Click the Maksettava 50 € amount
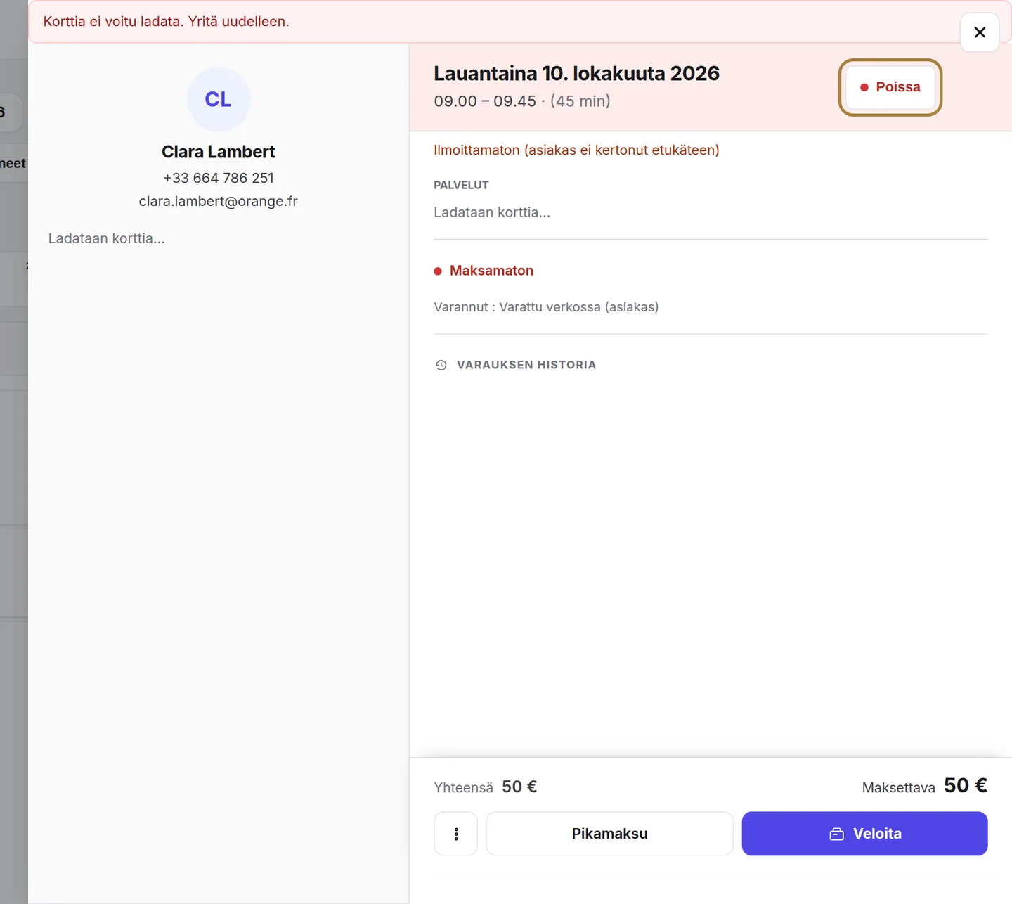Viewport: 1012px width, 904px height. 966,786
